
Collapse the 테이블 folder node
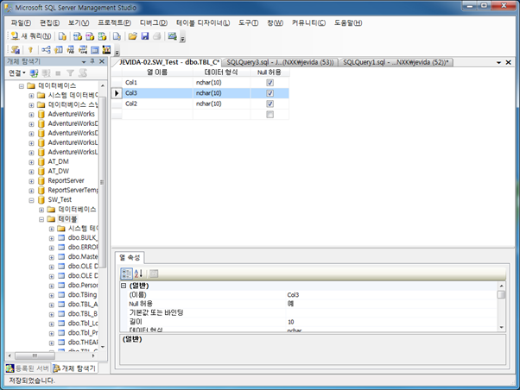click(41, 219)
